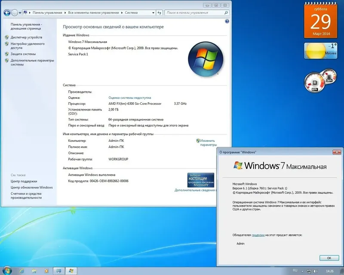Click the weather gadget for Москва
This screenshot has width=344, height=275.
tap(320, 51)
